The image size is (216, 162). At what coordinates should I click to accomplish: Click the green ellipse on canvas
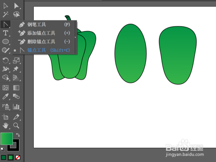(130, 54)
